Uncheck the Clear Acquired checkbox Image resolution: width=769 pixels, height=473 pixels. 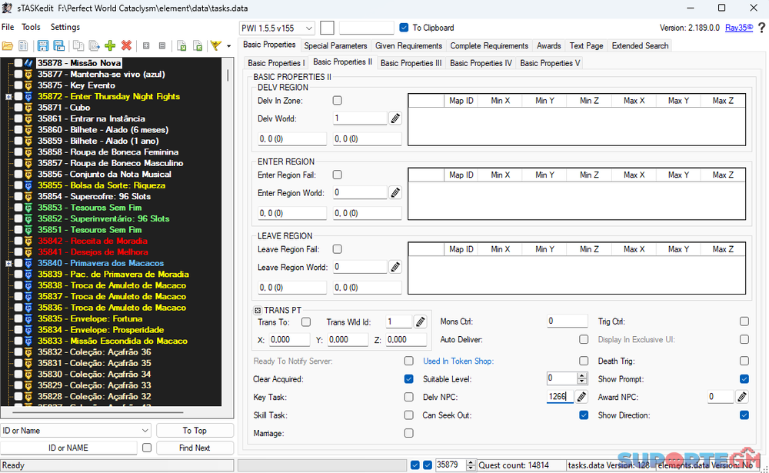coord(408,379)
